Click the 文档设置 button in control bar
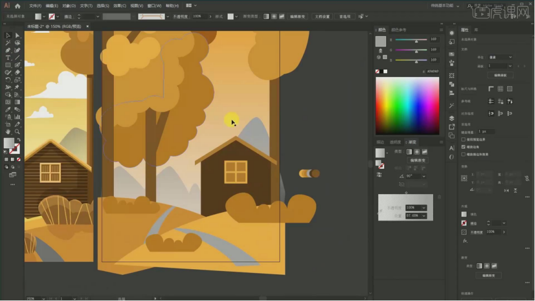The image size is (535, 301). click(x=322, y=16)
